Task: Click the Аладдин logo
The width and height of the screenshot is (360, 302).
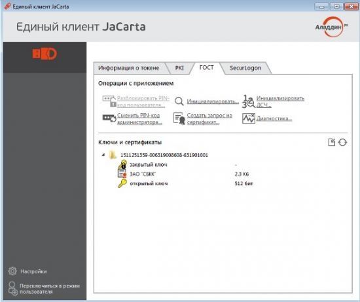Action: point(331,27)
